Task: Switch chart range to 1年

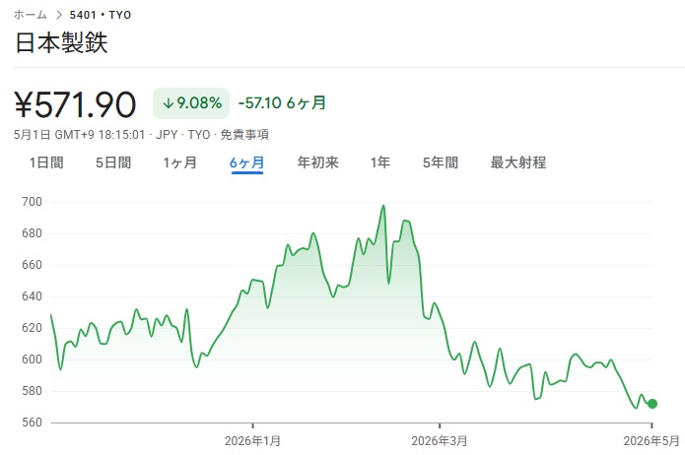Action: [380, 162]
